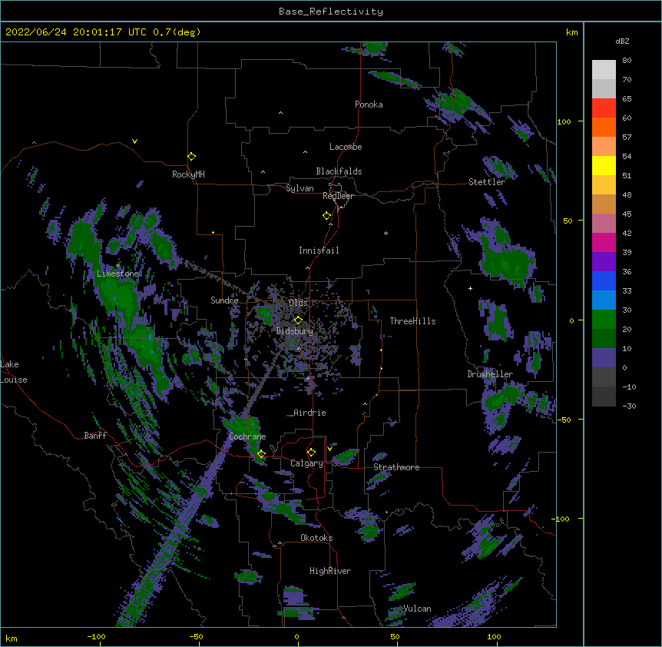Click the dBZ legend heading

pos(622,41)
